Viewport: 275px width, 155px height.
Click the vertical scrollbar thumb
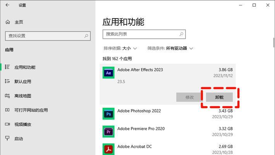click(x=274, y=43)
